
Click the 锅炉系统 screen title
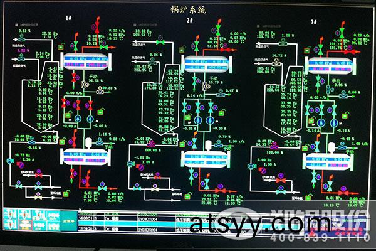[188, 9]
